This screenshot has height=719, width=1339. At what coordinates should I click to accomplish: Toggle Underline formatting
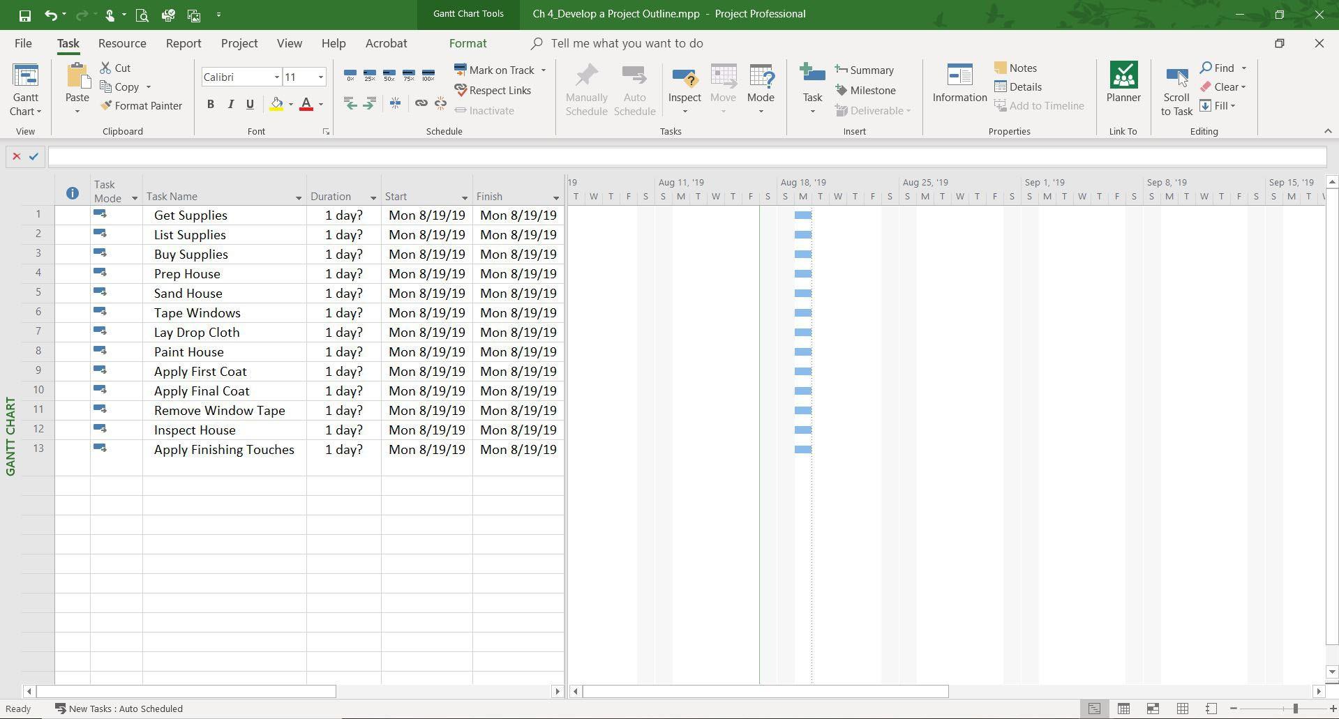tap(250, 105)
